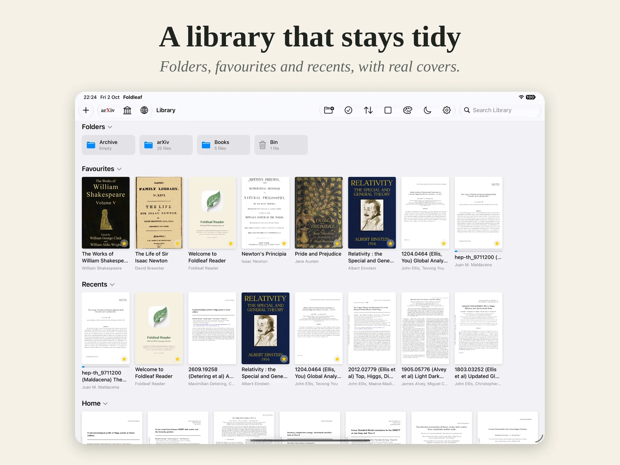Open the sort order options
The image size is (620, 465).
368,110
